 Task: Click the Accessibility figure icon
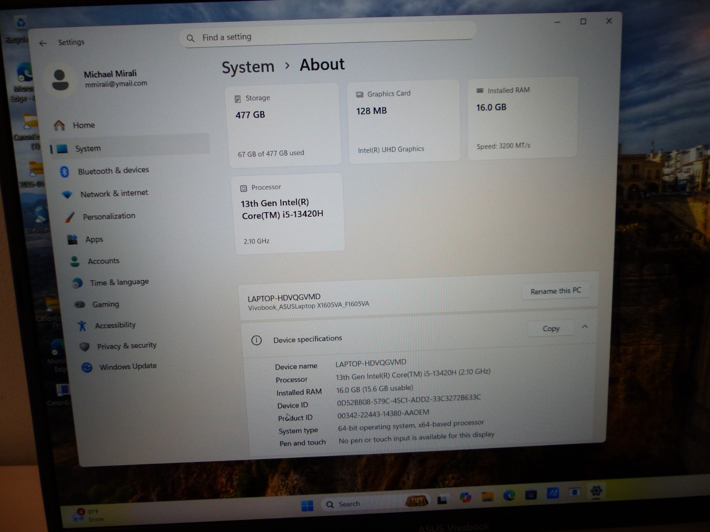point(82,326)
